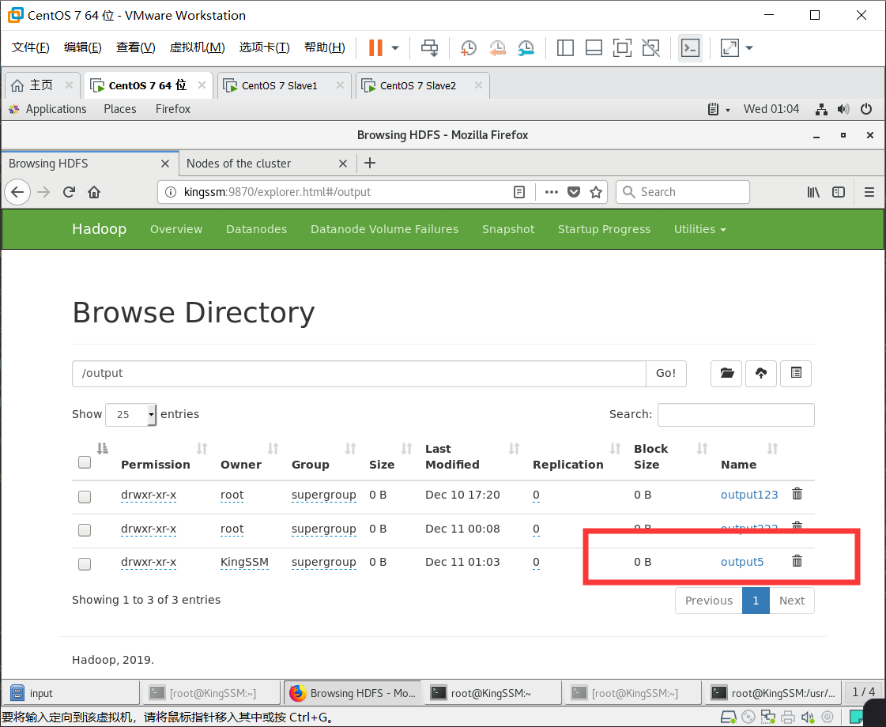Go to Firefox home page

94,192
